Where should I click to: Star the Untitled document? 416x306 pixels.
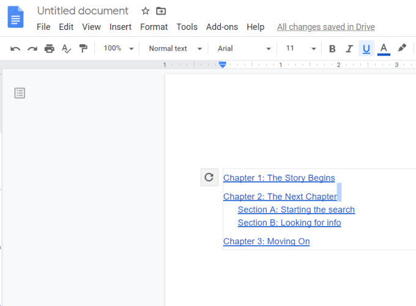coord(146,11)
